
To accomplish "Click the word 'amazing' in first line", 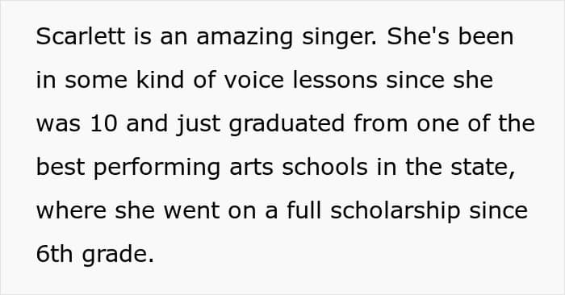I will tap(245, 38).
